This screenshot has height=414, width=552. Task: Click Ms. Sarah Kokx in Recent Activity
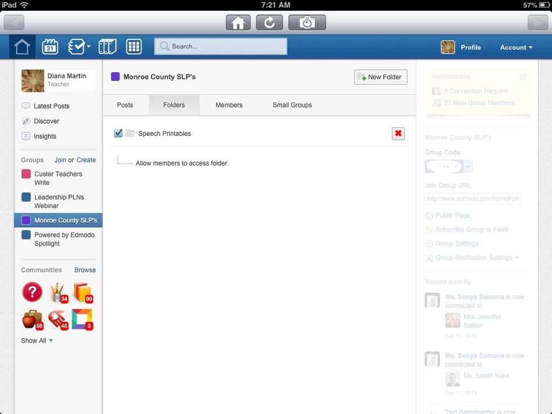point(486,376)
